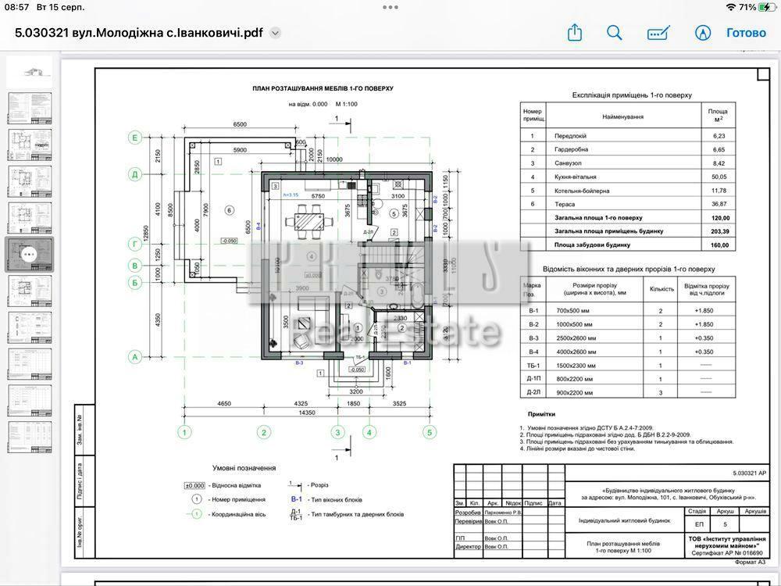Viewport: 781px width, 586px height.
Task: Open the second page thumbnail in the sidebar
Action: [x=30, y=109]
